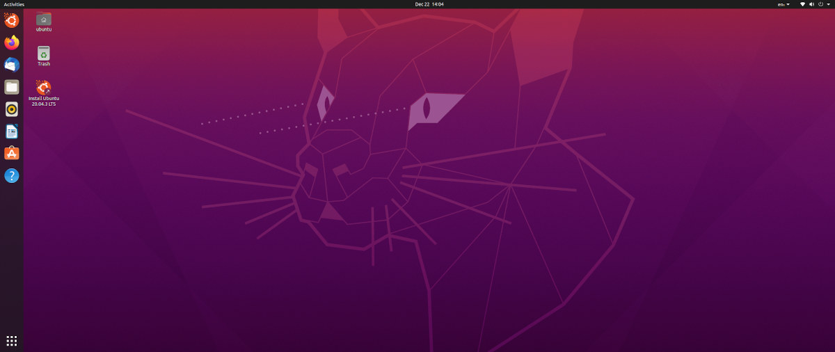Open LibreOffice Writer from the dock
835x352 pixels.
(x=12, y=131)
